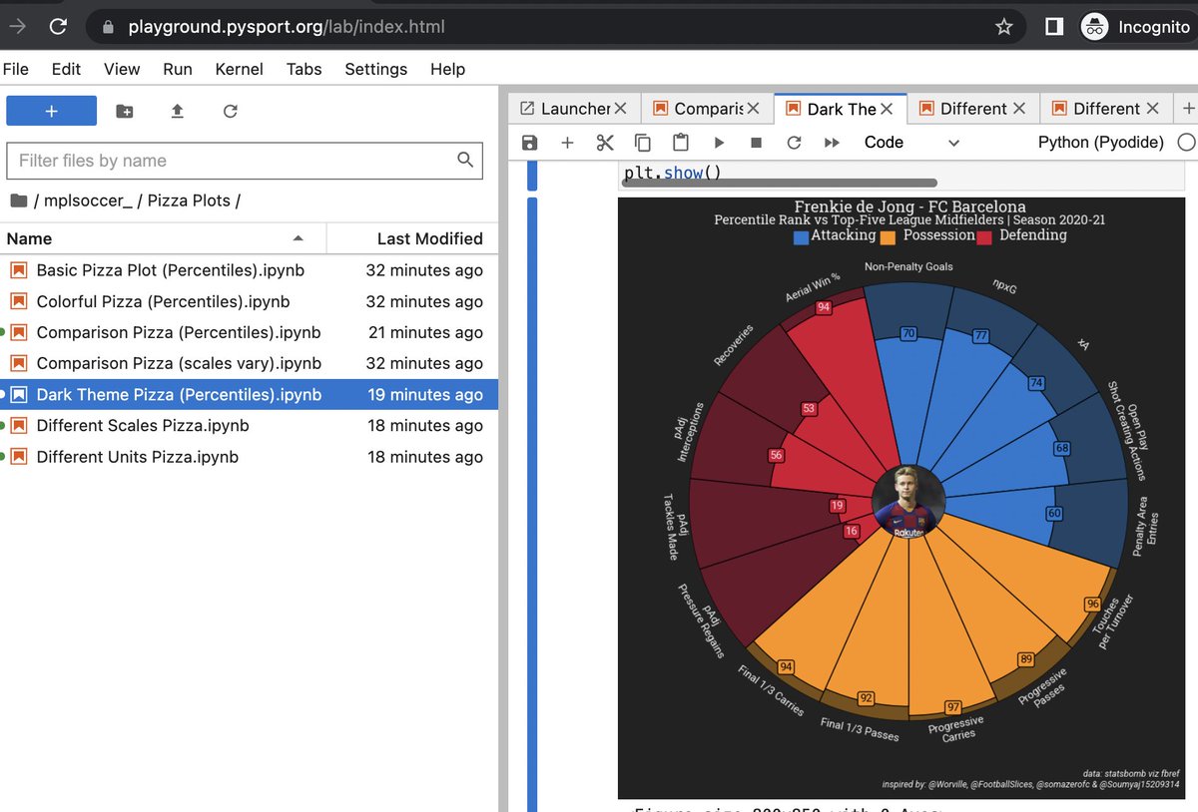Sort files by Last Modified header
This screenshot has width=1198, height=812.
(x=412, y=238)
